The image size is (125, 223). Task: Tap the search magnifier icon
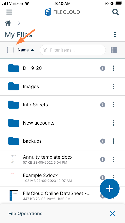115,12
